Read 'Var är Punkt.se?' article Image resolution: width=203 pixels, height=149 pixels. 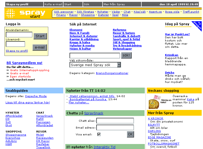177,34
